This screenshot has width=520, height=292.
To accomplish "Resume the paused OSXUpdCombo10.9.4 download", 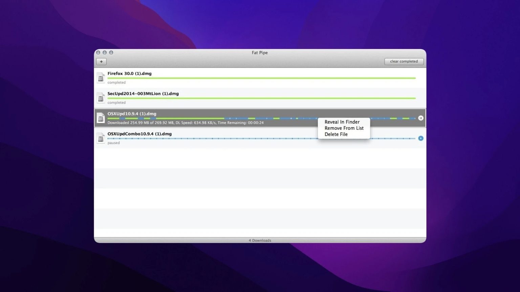I will click(x=420, y=138).
